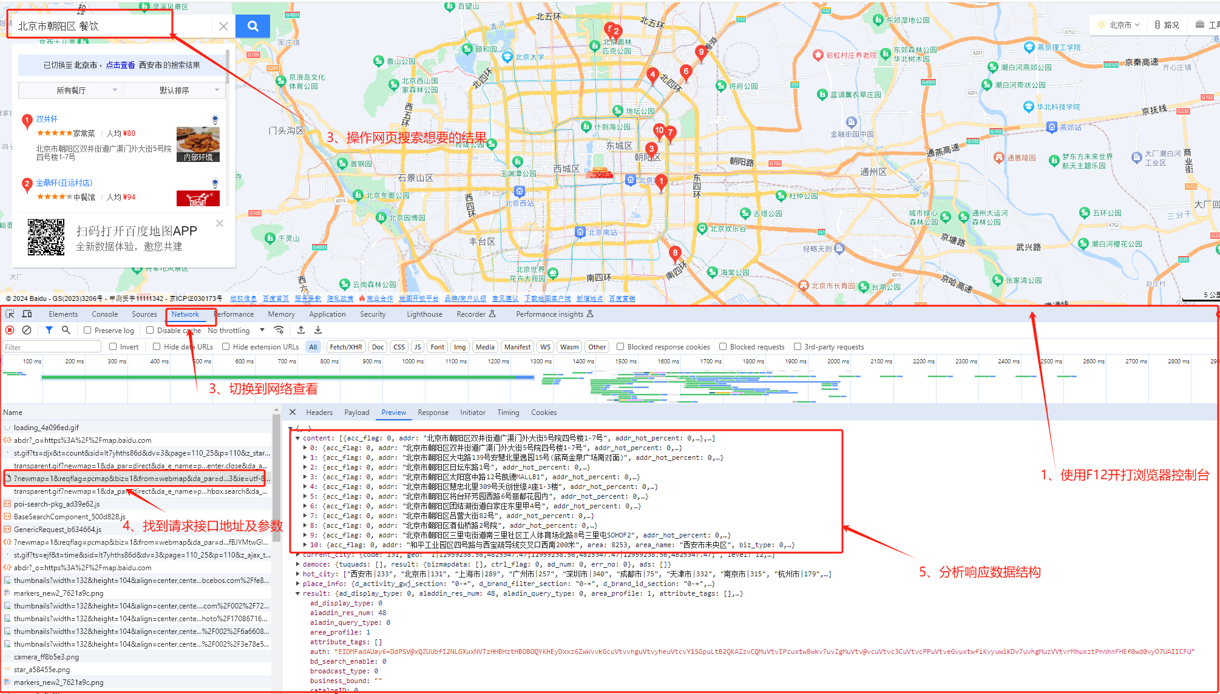Toggle the network filter funnel icon
This screenshot has width=1220, height=694.
[x=49, y=330]
